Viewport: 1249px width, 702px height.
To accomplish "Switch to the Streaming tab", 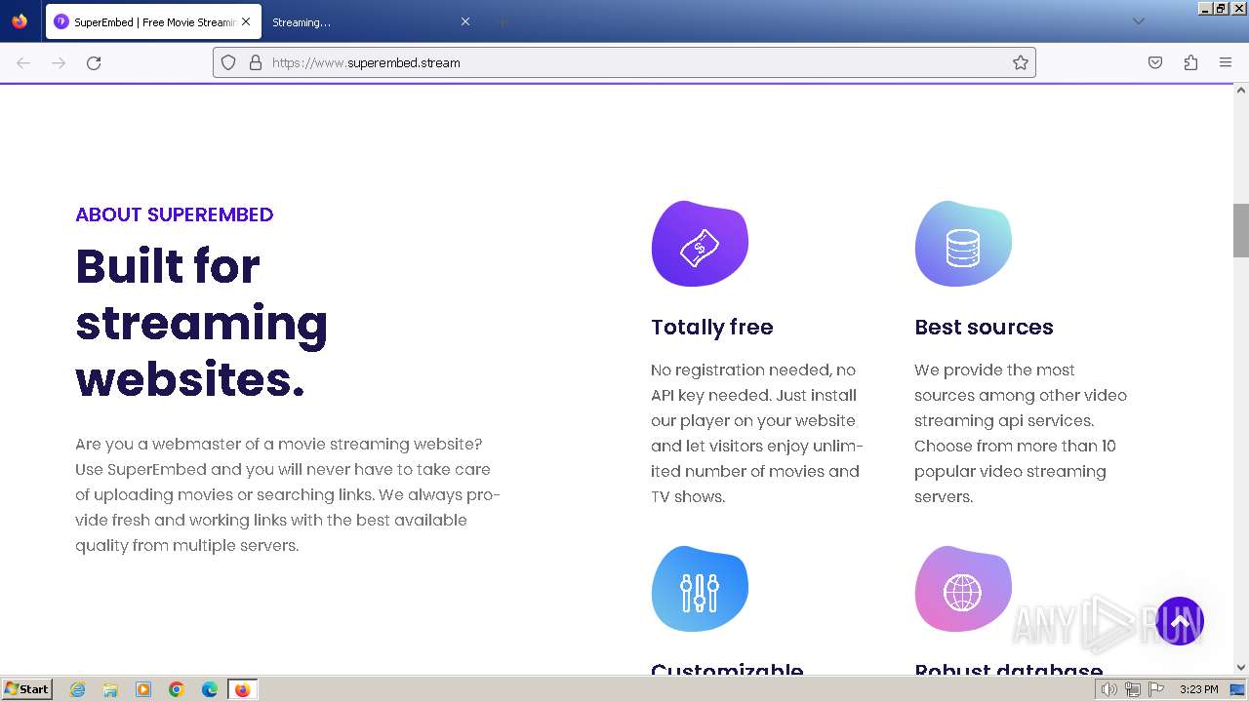I will pyautogui.click(x=371, y=21).
